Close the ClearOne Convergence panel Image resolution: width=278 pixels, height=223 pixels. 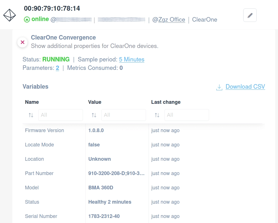[x=22, y=42]
